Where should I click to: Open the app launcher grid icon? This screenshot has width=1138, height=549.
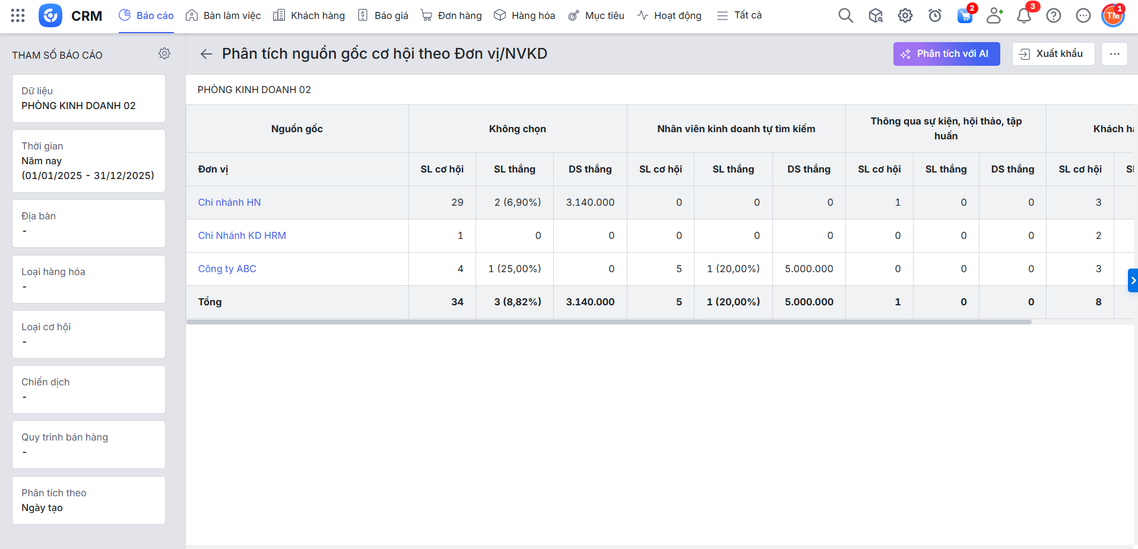(x=18, y=15)
